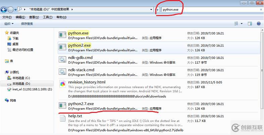
Task: Select 计算机 in the navigation pane
Action: coord(14,72)
